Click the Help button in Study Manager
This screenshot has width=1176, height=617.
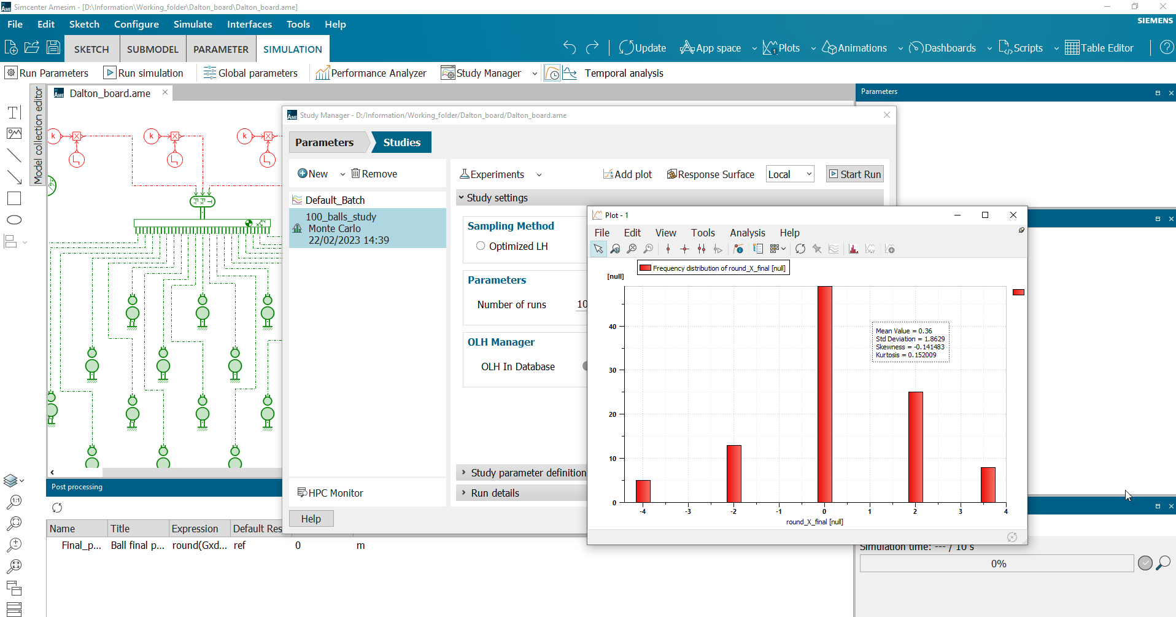[311, 519]
